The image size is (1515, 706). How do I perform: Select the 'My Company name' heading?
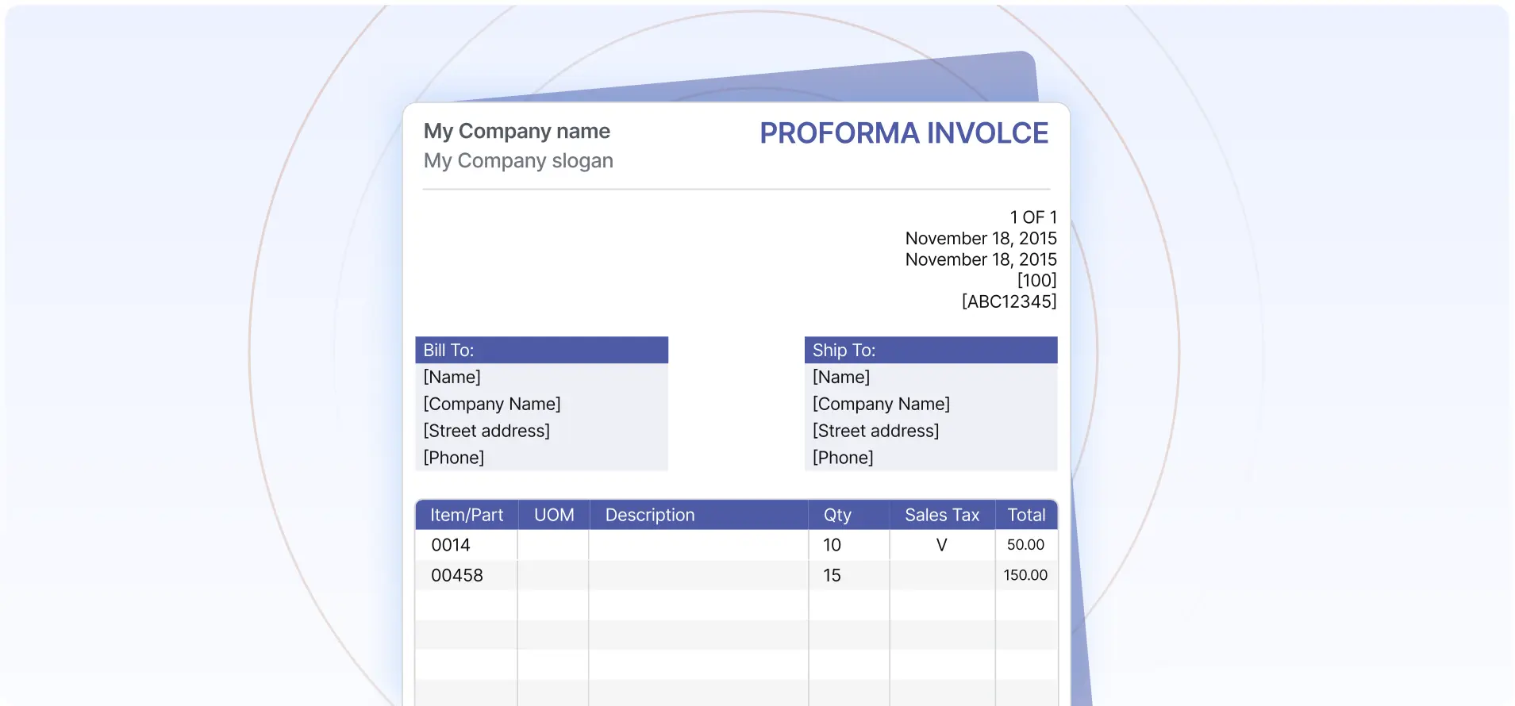tap(517, 131)
